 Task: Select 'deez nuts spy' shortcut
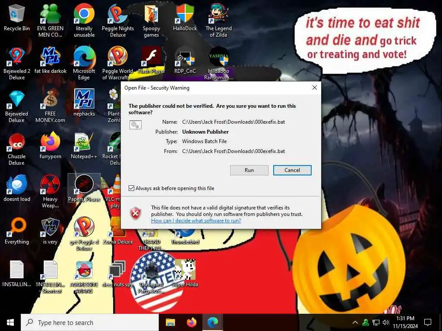(117, 274)
